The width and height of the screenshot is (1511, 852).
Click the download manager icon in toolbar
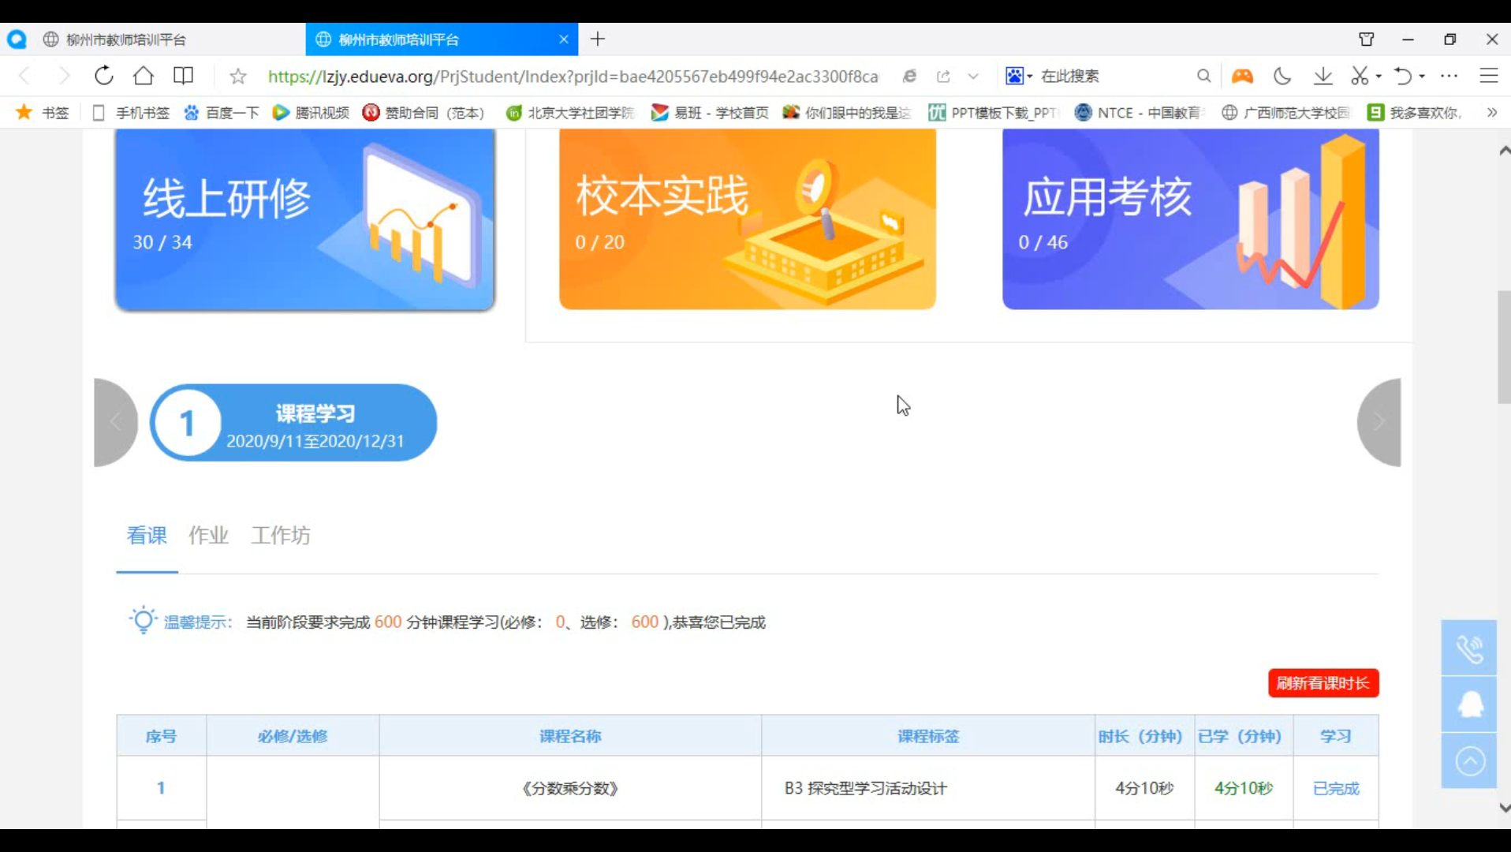1323,76
